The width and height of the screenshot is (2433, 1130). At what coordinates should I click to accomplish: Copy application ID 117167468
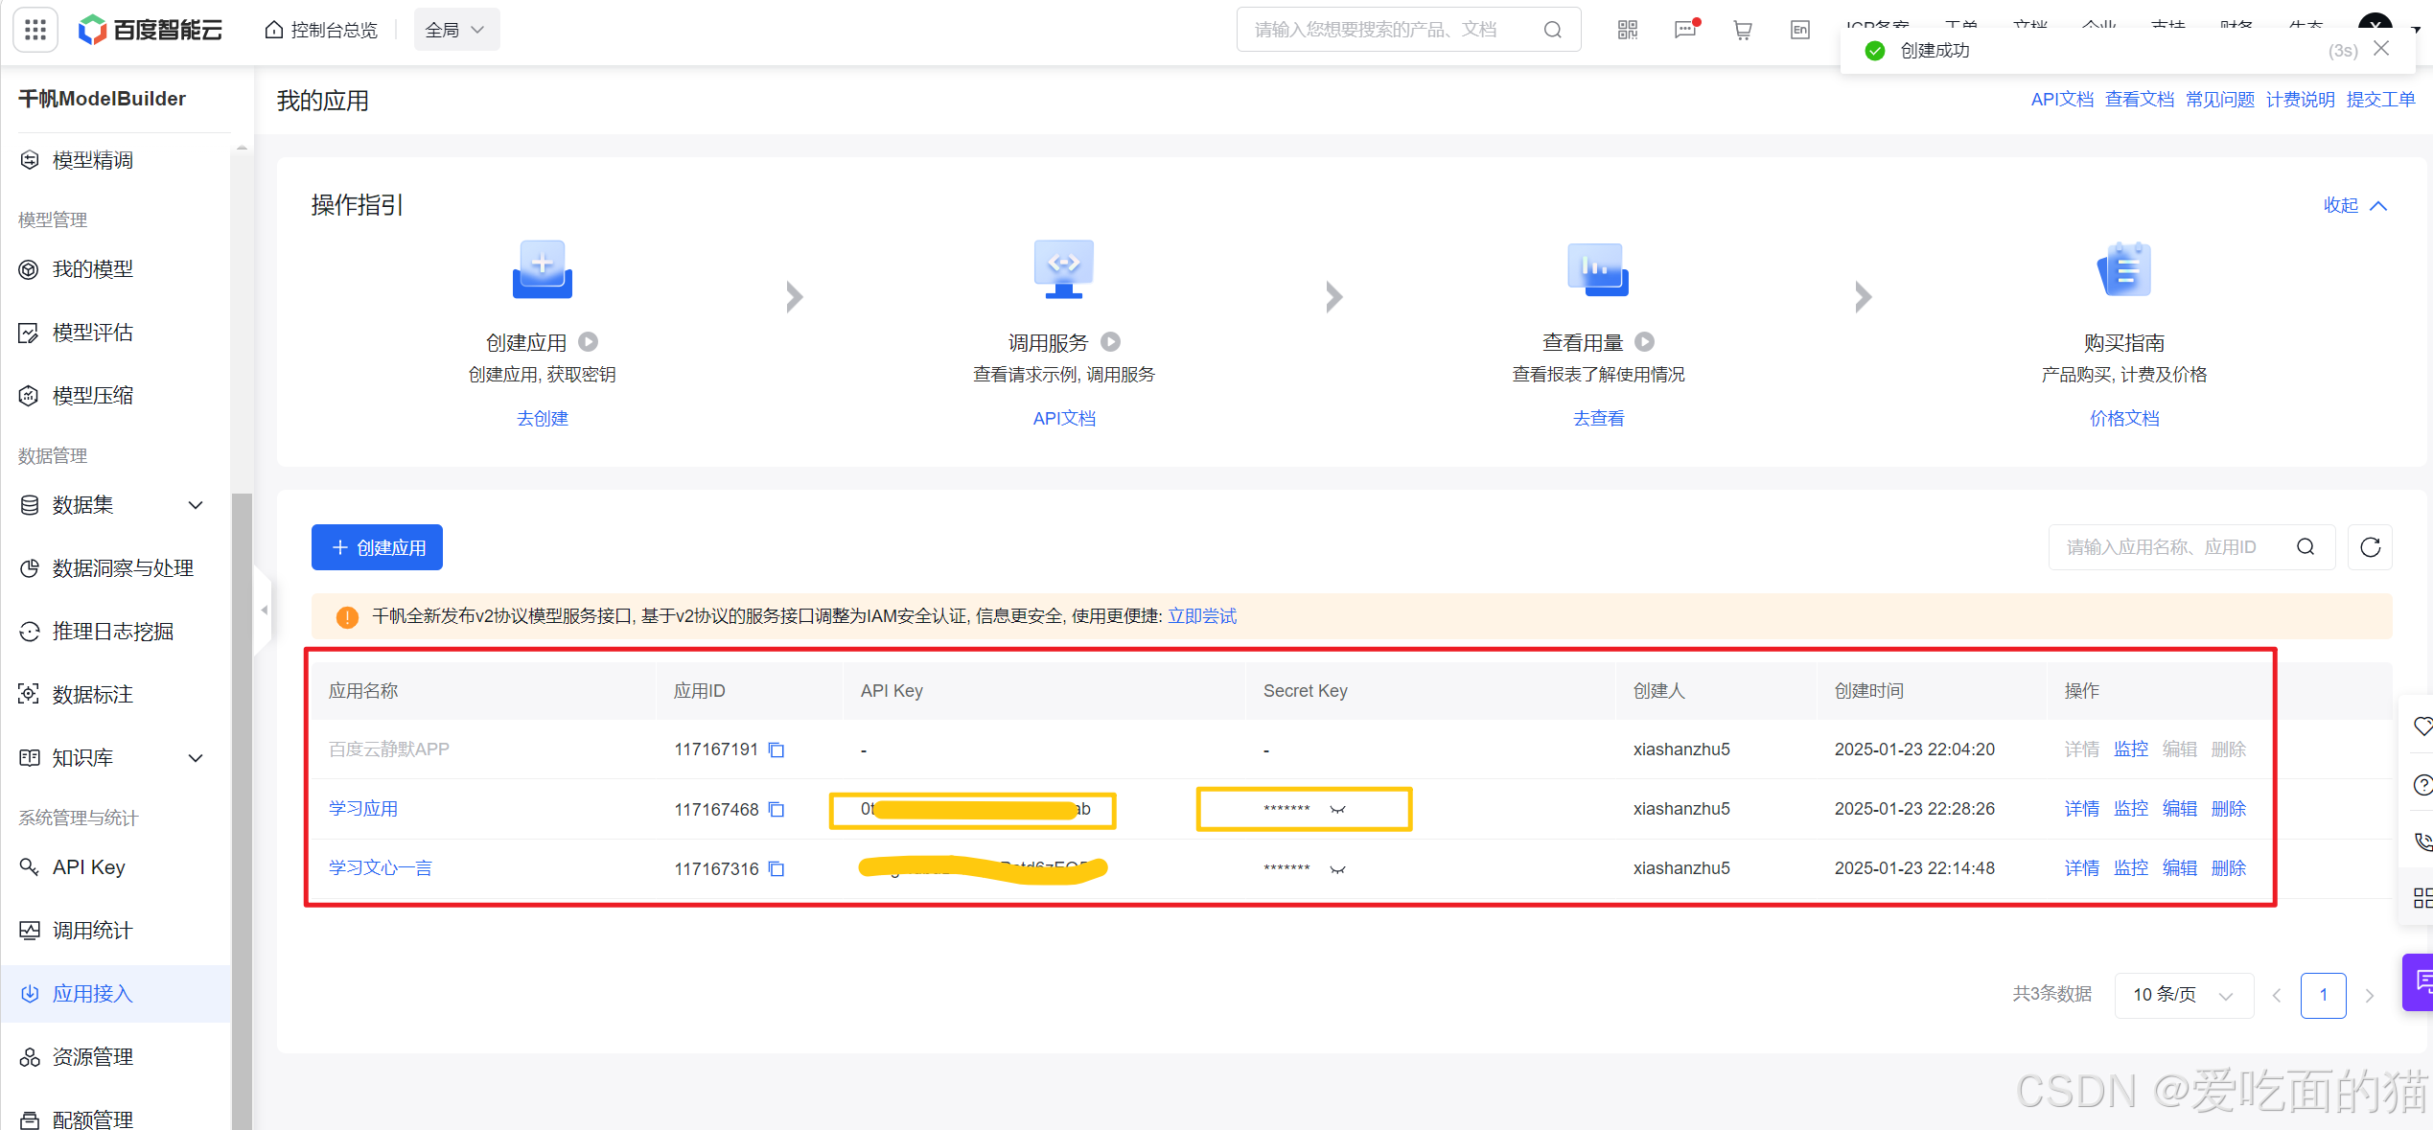coord(776,810)
